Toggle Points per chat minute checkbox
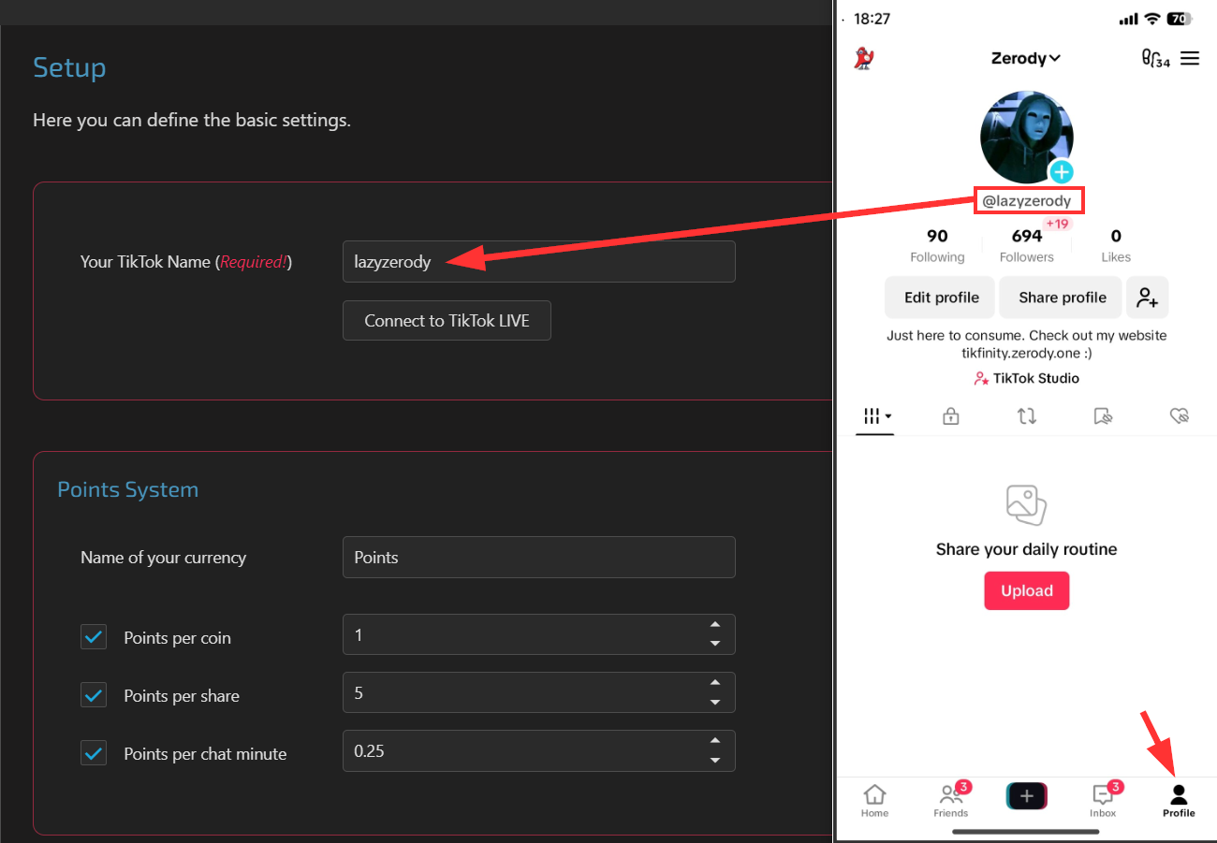 (94, 753)
